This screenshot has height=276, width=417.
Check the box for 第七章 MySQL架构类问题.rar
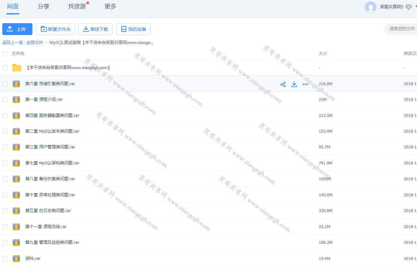tap(5, 163)
